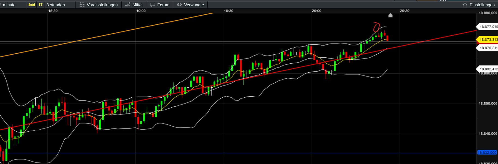Select the yellow 18.873,313 current price tag
This screenshot has height=164, width=498.
click(487, 40)
